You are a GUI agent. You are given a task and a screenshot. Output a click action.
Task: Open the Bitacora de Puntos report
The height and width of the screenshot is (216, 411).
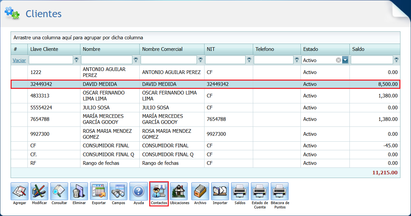pos(280,191)
